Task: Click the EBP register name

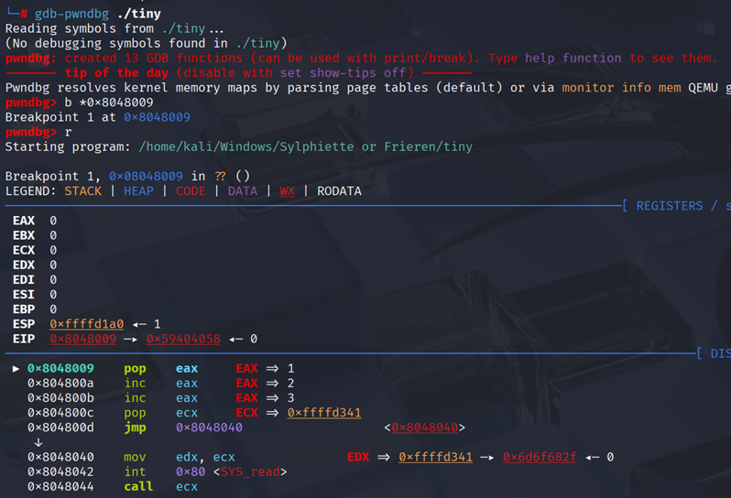Action: click(24, 309)
